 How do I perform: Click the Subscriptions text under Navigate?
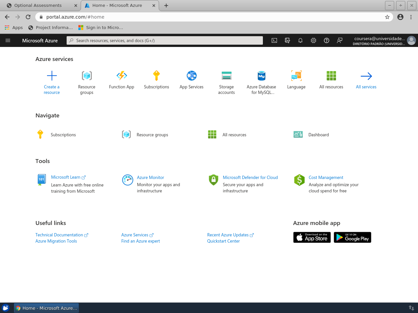pos(63,135)
